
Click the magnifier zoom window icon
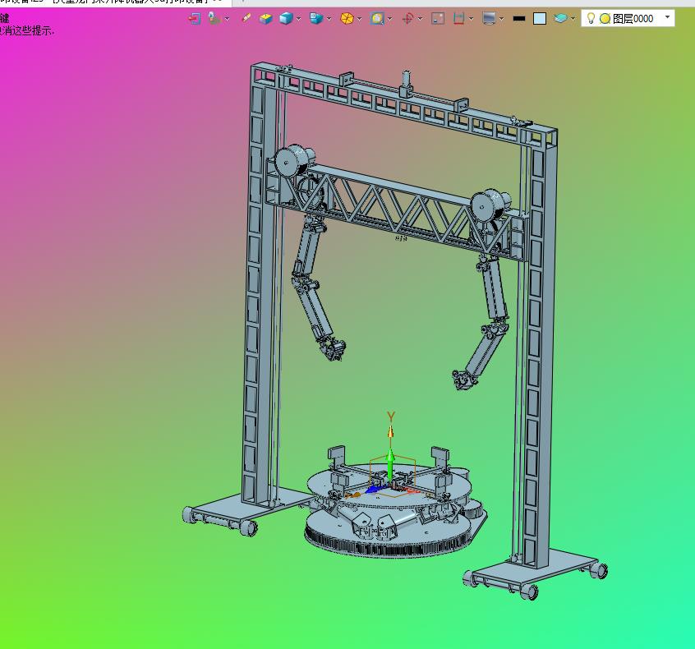pyautogui.click(x=376, y=18)
